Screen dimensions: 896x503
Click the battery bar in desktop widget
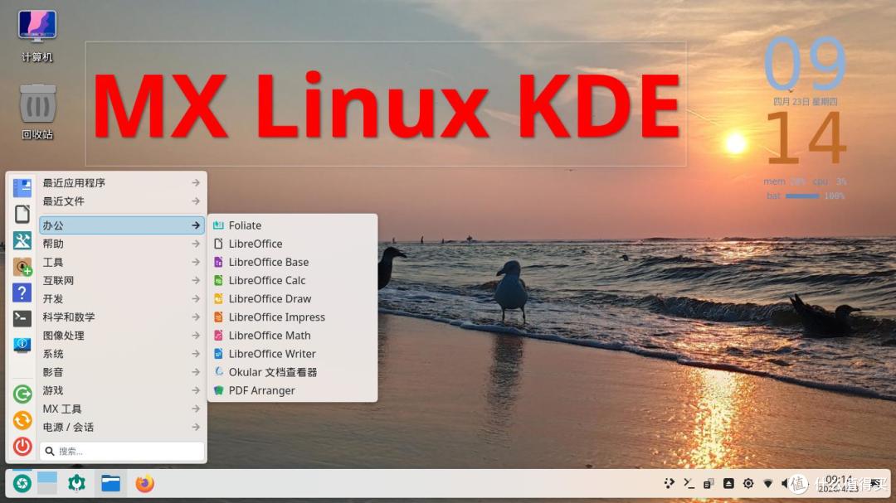coord(802,196)
